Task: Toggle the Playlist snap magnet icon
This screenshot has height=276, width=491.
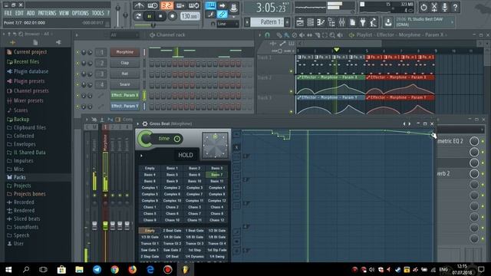Action: click(x=267, y=35)
